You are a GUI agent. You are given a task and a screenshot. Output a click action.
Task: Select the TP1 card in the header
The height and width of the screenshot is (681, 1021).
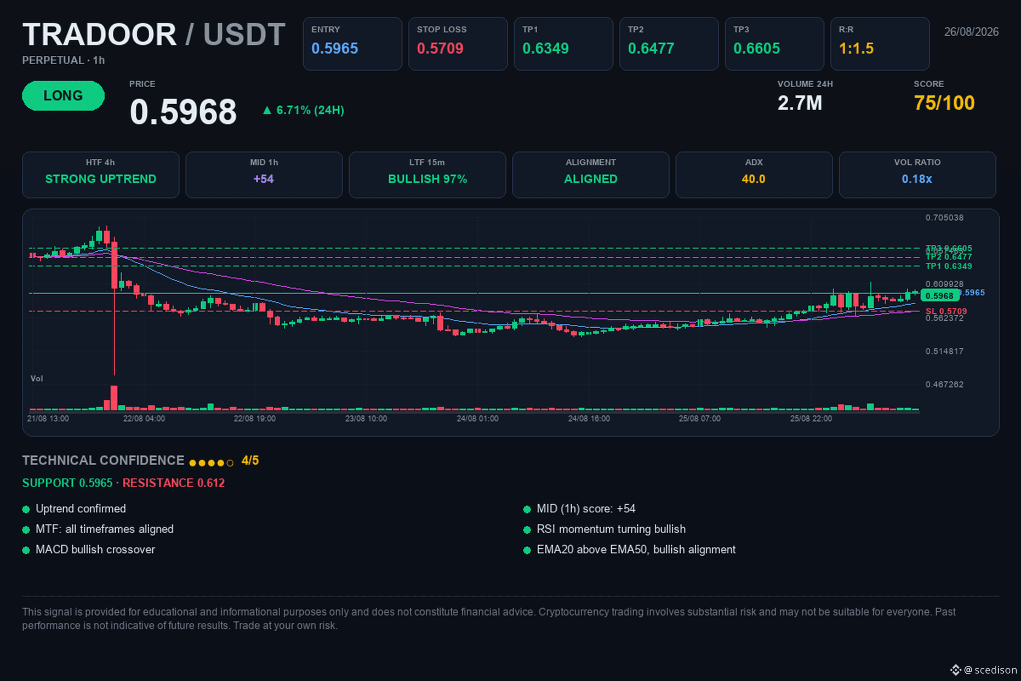click(563, 44)
